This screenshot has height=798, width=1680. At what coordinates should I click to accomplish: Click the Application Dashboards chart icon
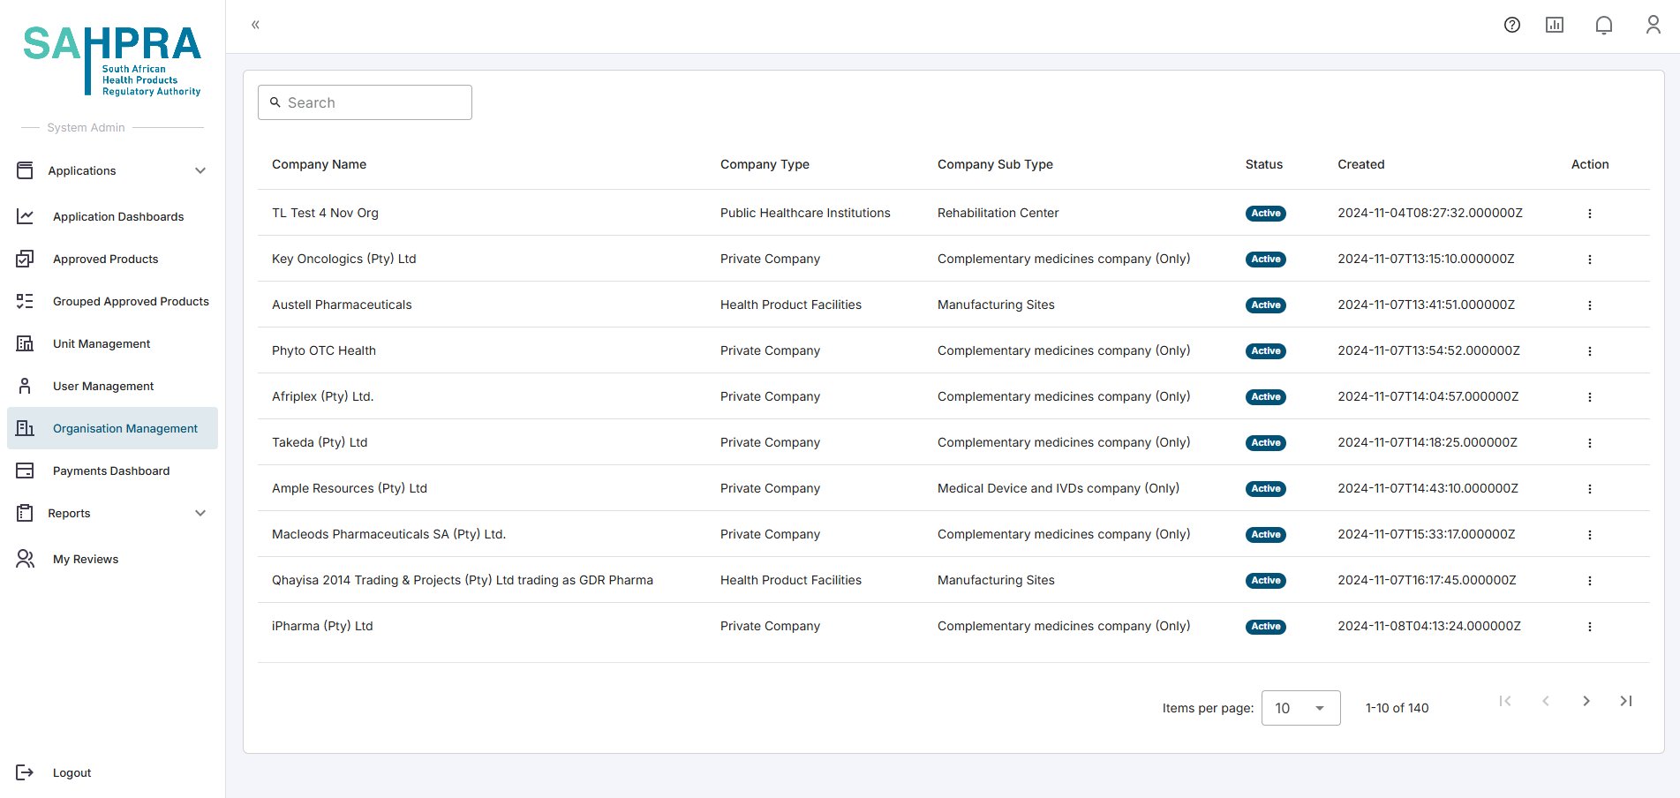[x=25, y=216]
